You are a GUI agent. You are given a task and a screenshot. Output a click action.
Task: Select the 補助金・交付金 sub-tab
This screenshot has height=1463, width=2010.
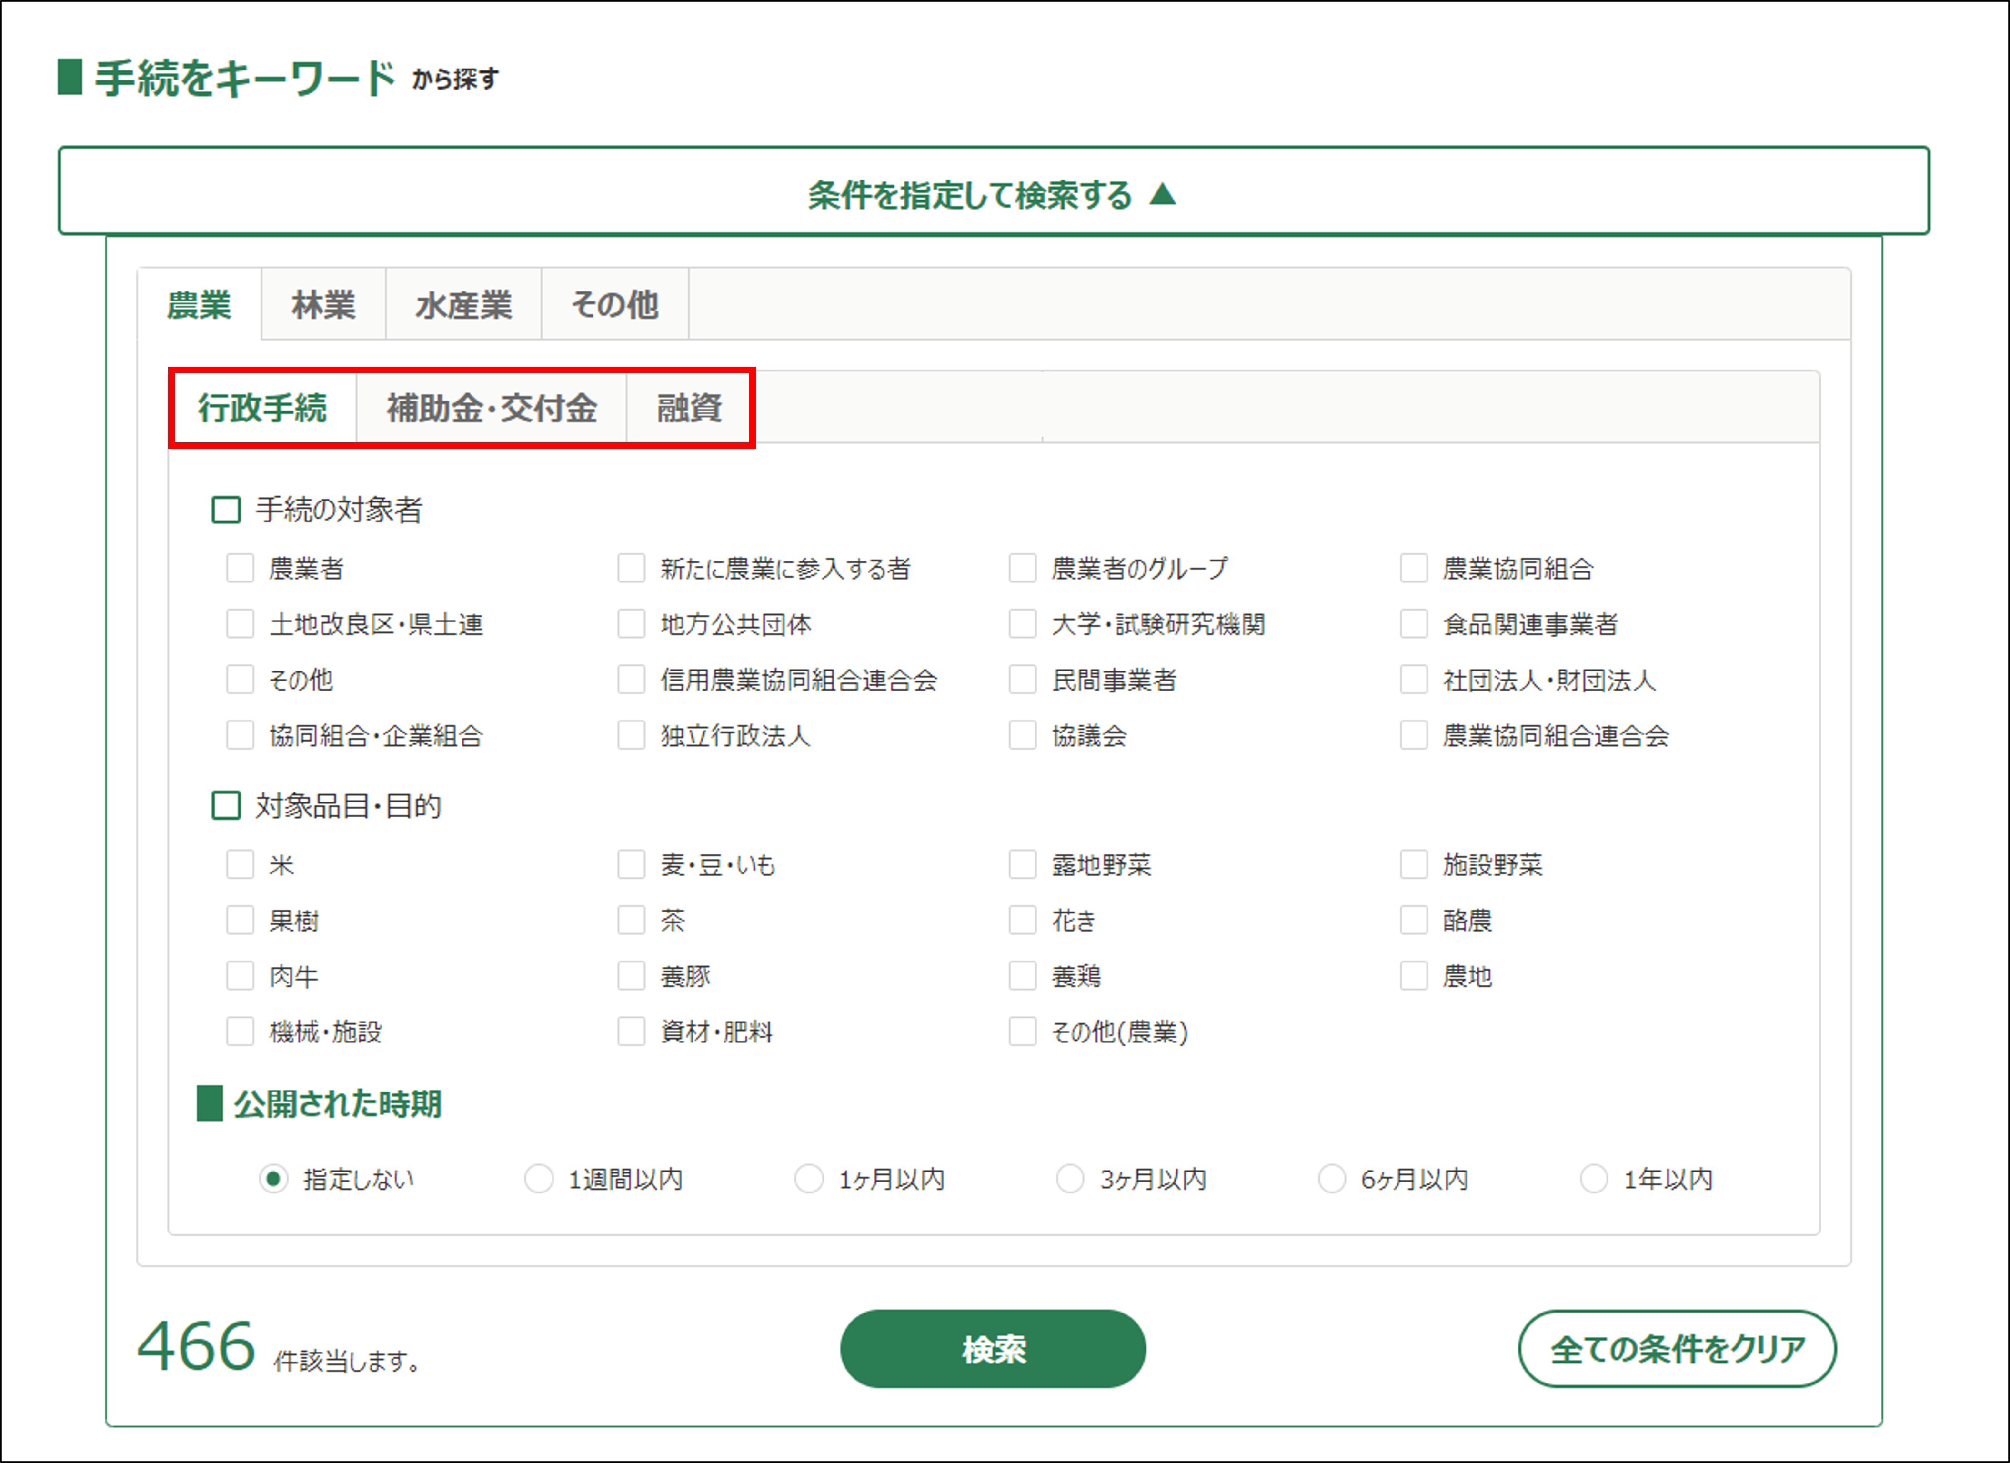pos(491,409)
